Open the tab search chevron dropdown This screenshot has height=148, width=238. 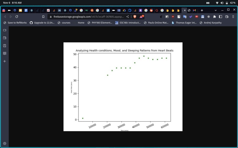coord(216,10)
